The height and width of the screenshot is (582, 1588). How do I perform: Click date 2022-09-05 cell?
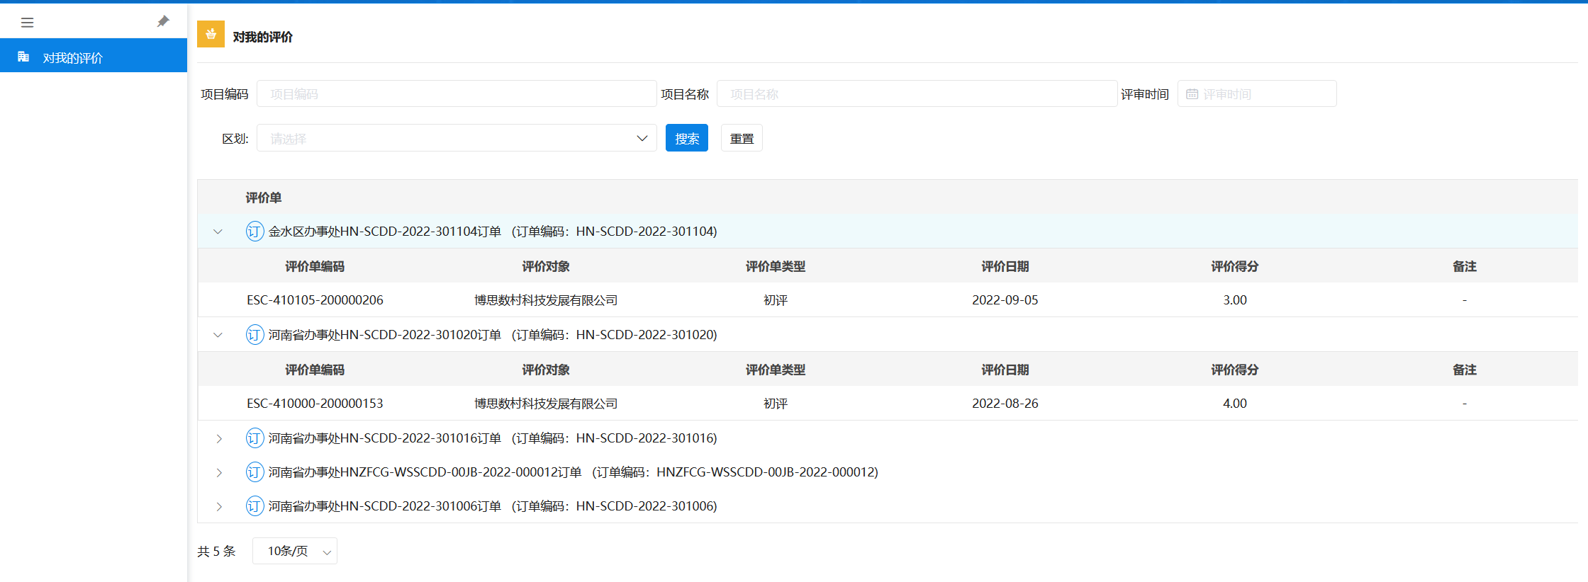1005,300
